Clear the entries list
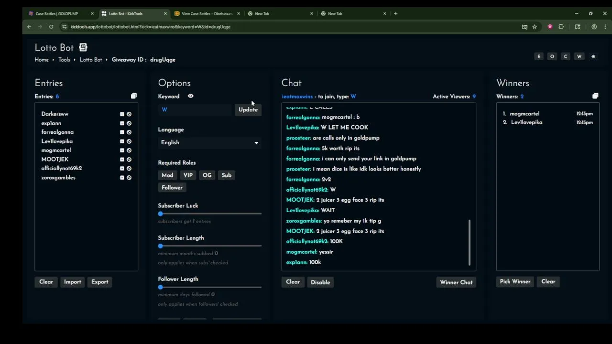 point(46,282)
